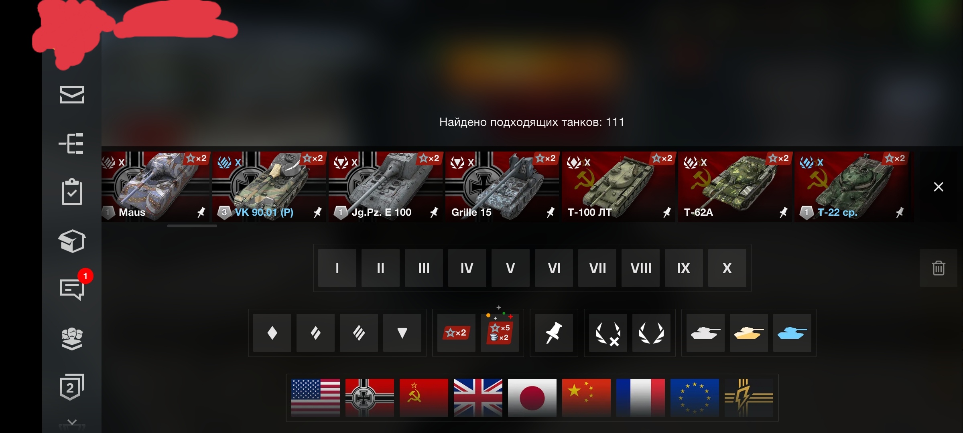Toggle the x2 experience bonus filter
Image resolution: width=963 pixels, height=433 pixels.
(x=456, y=333)
